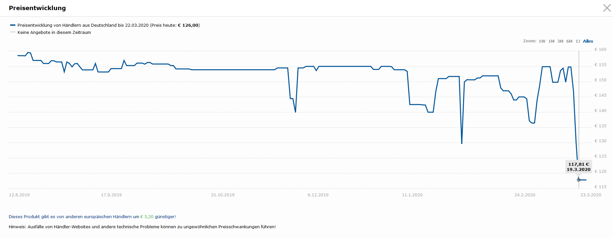Open link about cheaper European retailers

92,217
